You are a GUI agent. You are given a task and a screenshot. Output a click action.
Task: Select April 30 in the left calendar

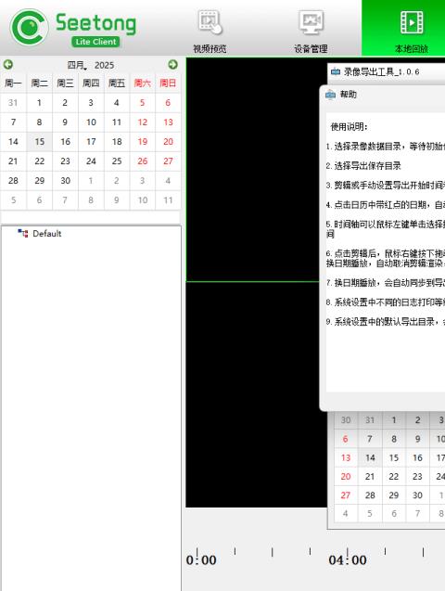click(65, 181)
